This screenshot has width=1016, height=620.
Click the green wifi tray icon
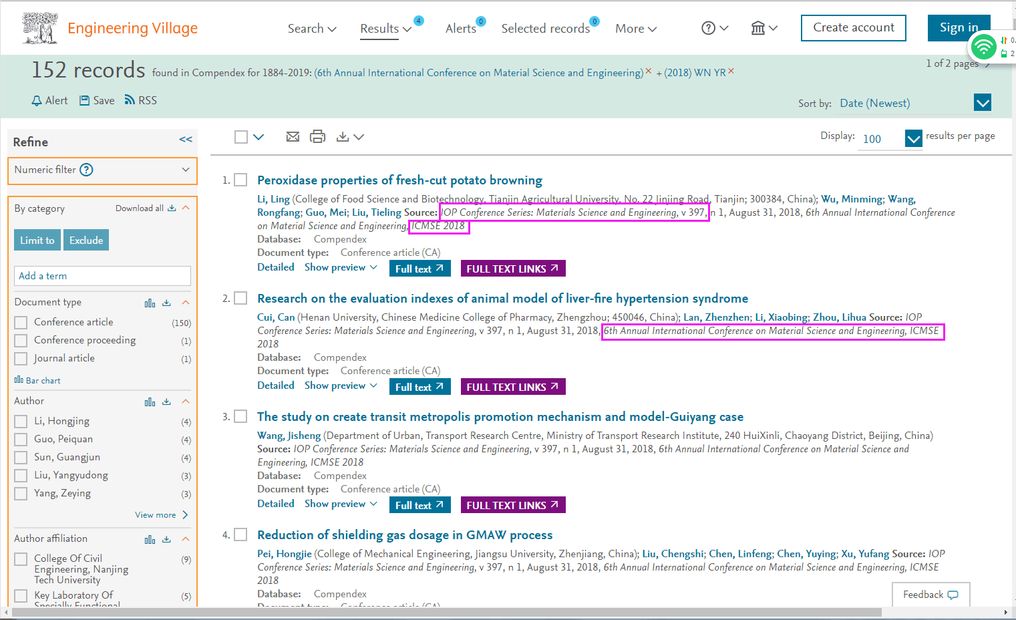pos(983,47)
